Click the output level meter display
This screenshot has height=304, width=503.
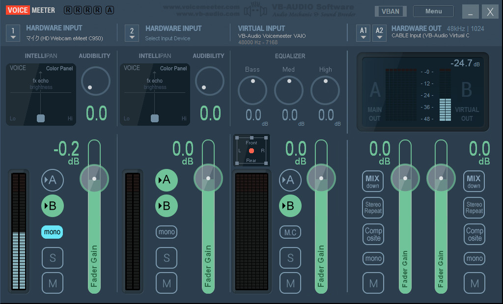pyautogui.click(x=423, y=92)
